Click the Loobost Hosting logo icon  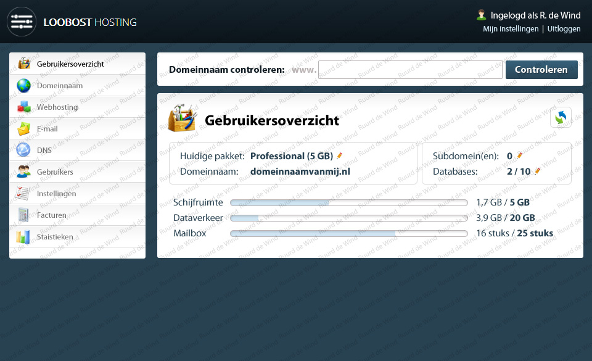tap(22, 22)
